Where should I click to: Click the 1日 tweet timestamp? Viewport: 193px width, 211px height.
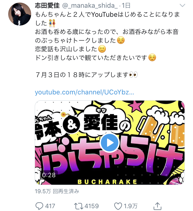coord(126,5)
